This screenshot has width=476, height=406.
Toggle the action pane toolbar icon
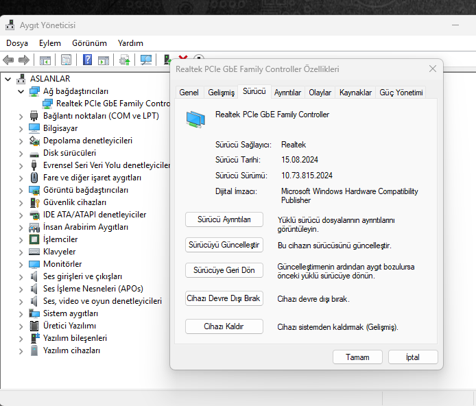104,60
